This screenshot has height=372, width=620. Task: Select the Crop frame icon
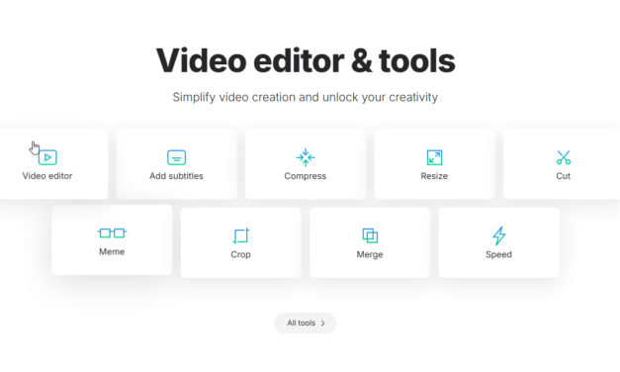click(x=241, y=235)
